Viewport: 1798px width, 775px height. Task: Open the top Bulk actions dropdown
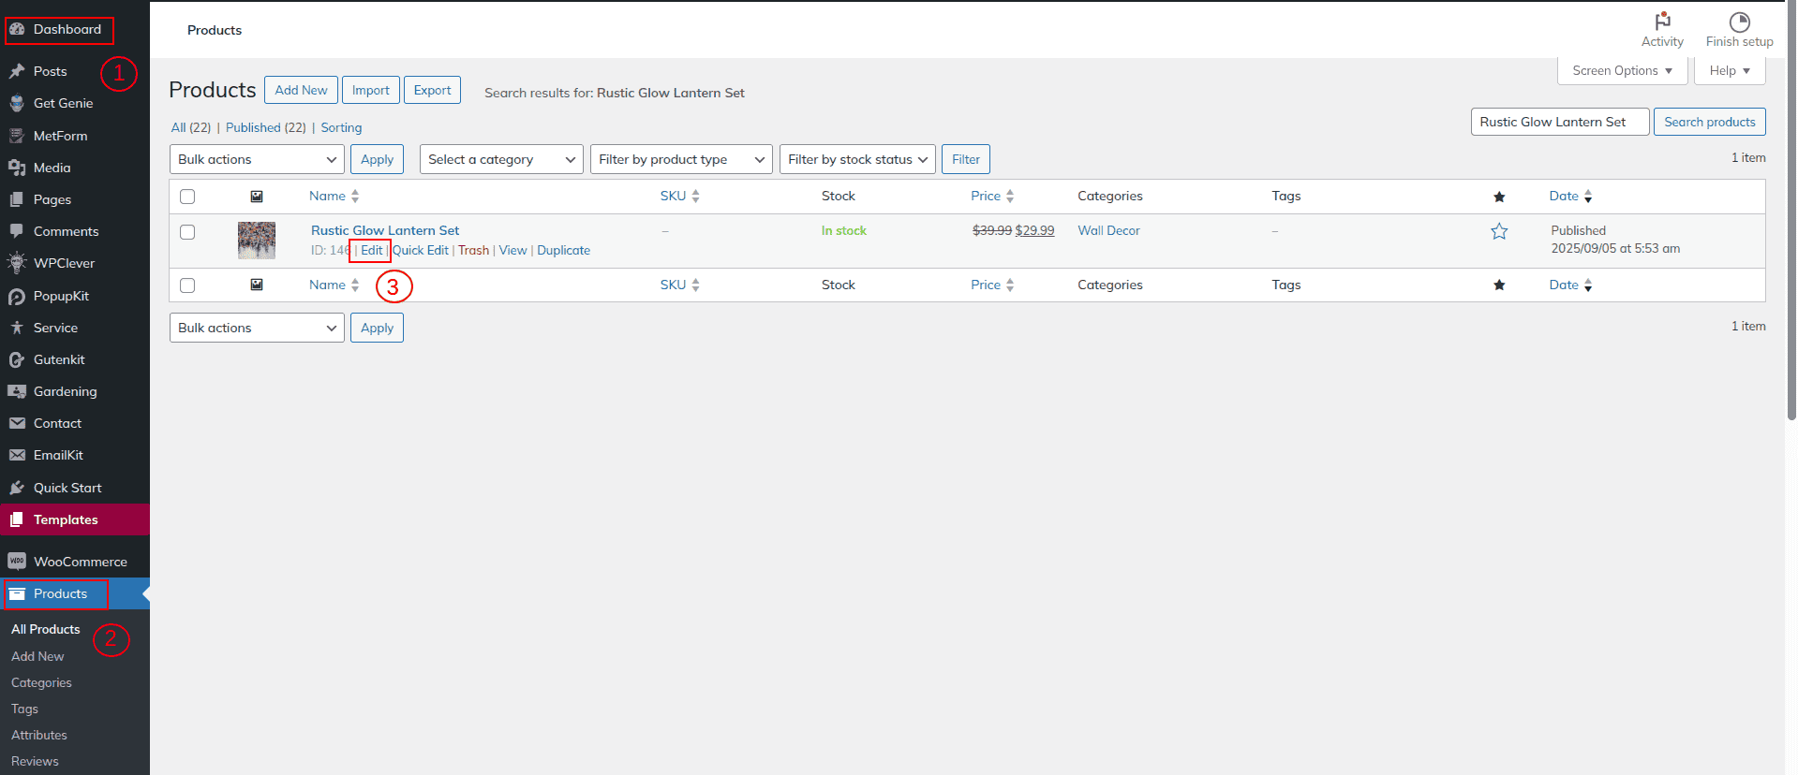click(x=257, y=159)
